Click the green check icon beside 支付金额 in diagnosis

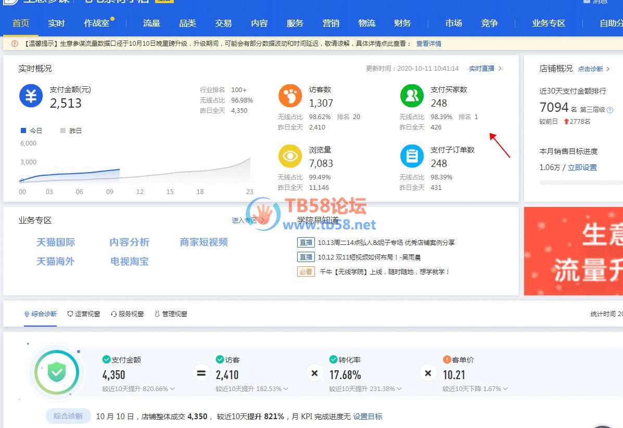pos(106,359)
